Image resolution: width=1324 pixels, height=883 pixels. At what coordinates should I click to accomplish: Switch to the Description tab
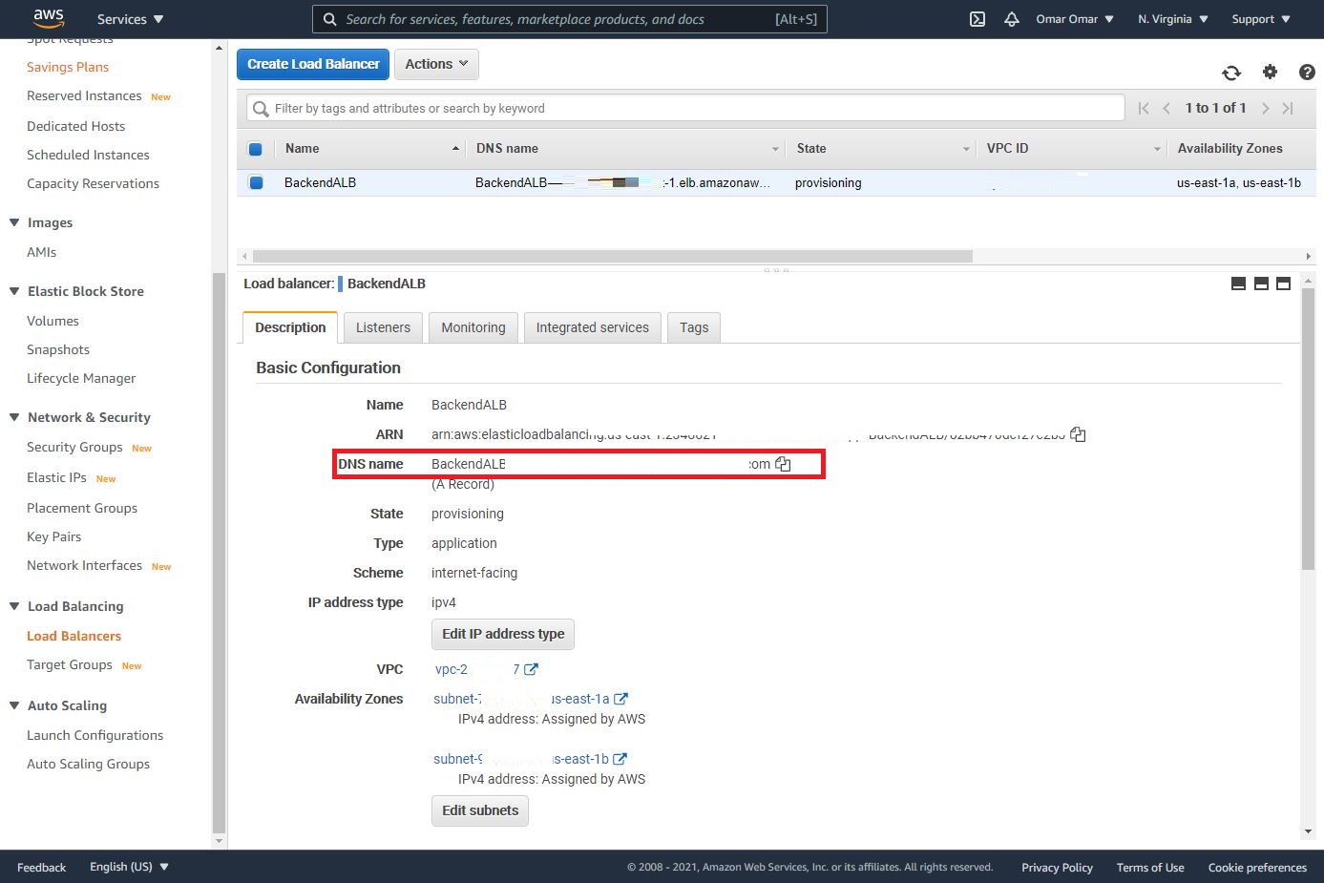pos(290,327)
